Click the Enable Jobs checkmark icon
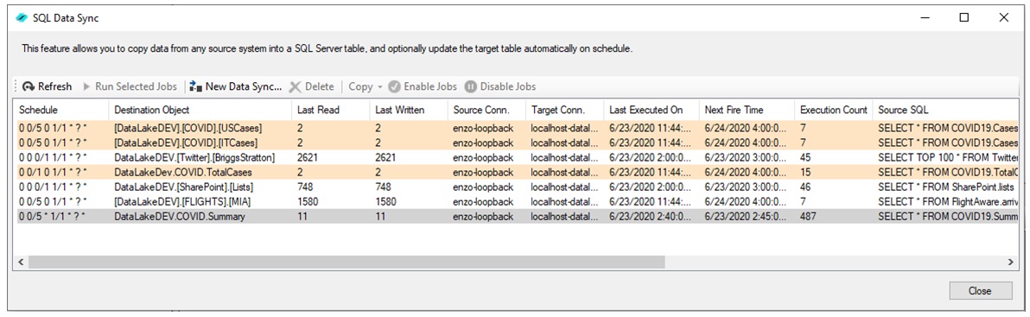The height and width of the screenshot is (317, 1030). [x=395, y=86]
